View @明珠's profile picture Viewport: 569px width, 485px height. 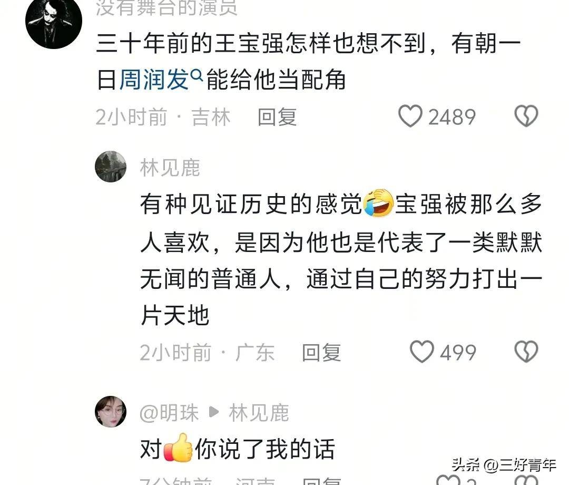tap(111, 412)
